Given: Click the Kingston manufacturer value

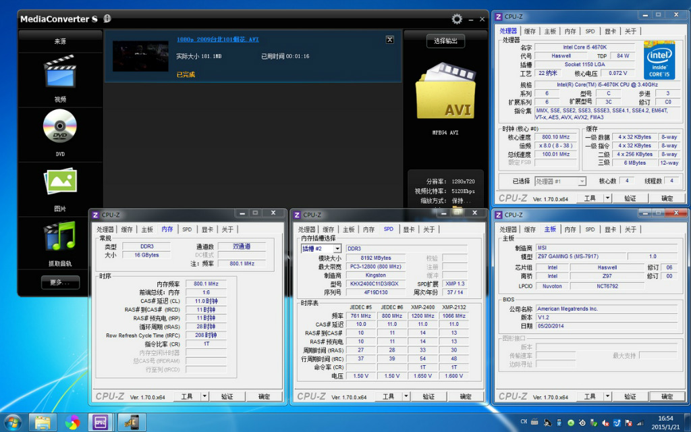Looking at the screenshot, I should 375,275.
